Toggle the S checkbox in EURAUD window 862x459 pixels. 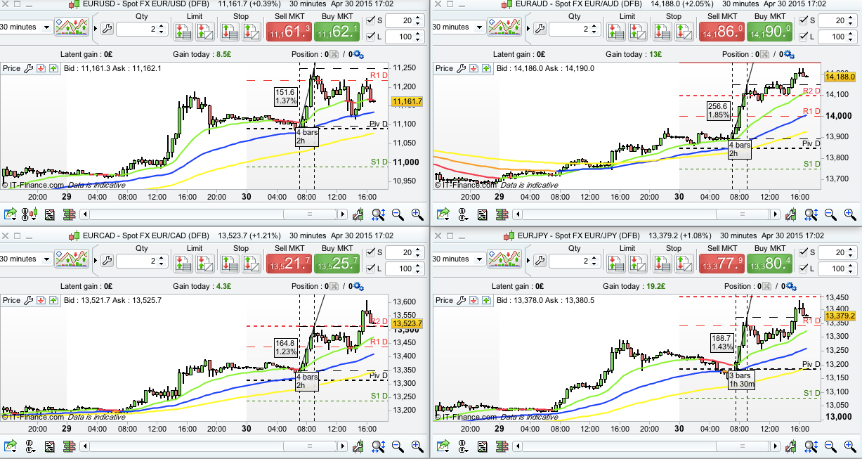pyautogui.click(x=803, y=20)
